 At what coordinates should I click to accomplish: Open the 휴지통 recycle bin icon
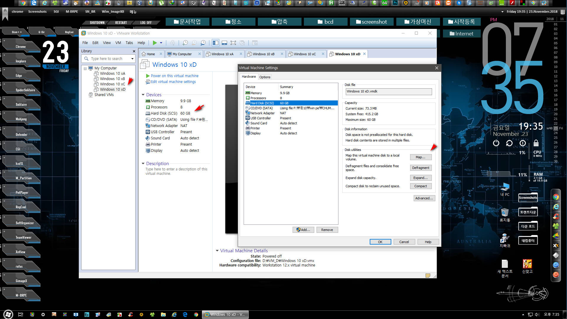coord(505,215)
